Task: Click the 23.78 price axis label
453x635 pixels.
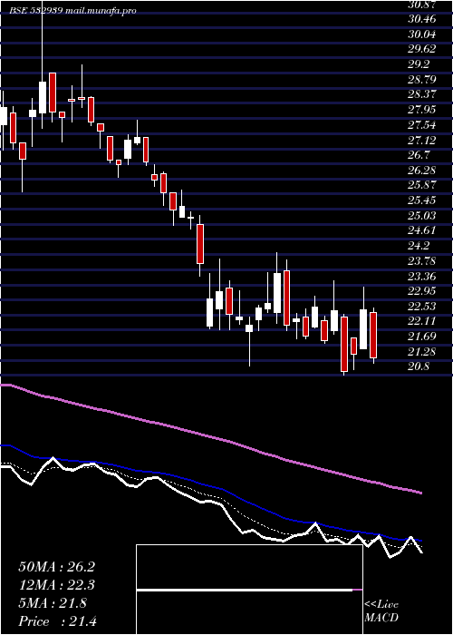Action: click(422, 261)
